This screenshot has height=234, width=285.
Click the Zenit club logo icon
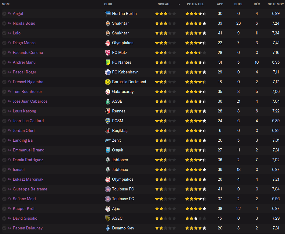(x=108, y=140)
